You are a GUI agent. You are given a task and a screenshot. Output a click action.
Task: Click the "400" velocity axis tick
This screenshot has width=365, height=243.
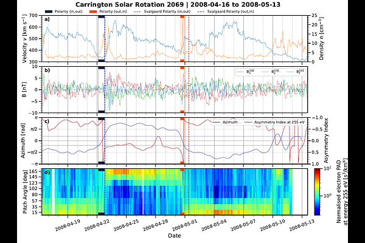coord(33,50)
